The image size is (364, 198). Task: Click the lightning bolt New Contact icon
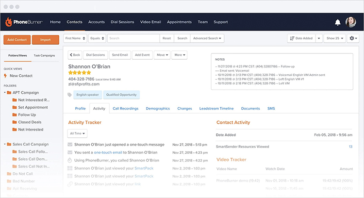(5, 76)
